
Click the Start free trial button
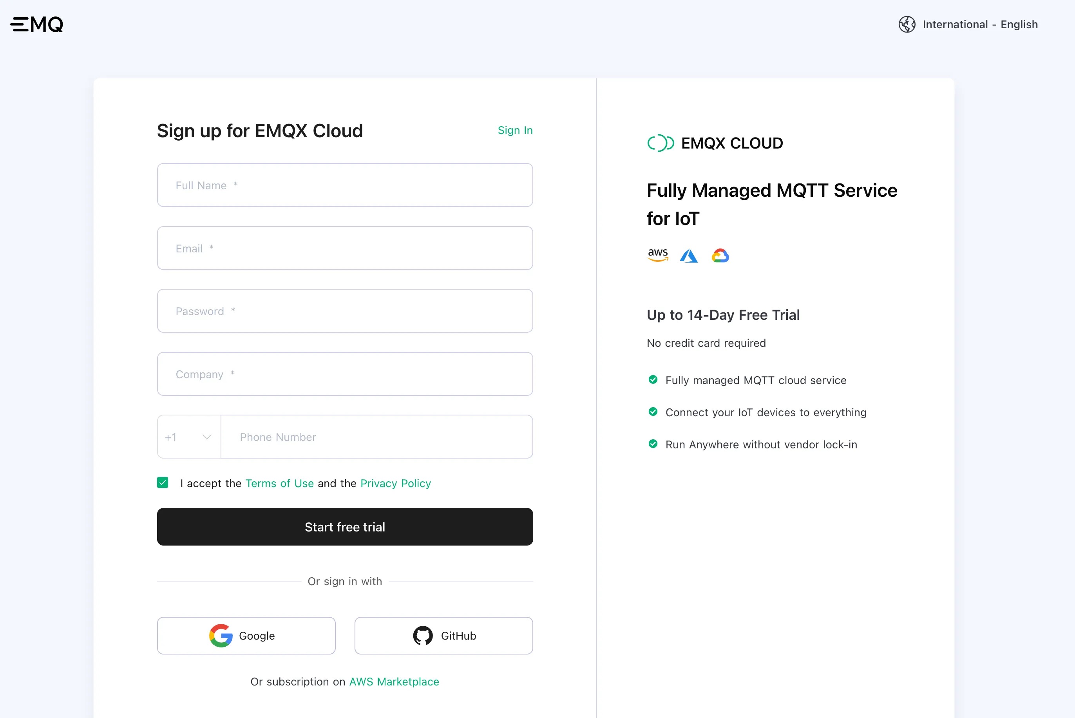point(344,526)
